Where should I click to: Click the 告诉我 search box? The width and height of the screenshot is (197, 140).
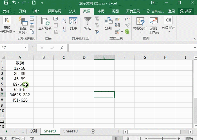(155, 11)
